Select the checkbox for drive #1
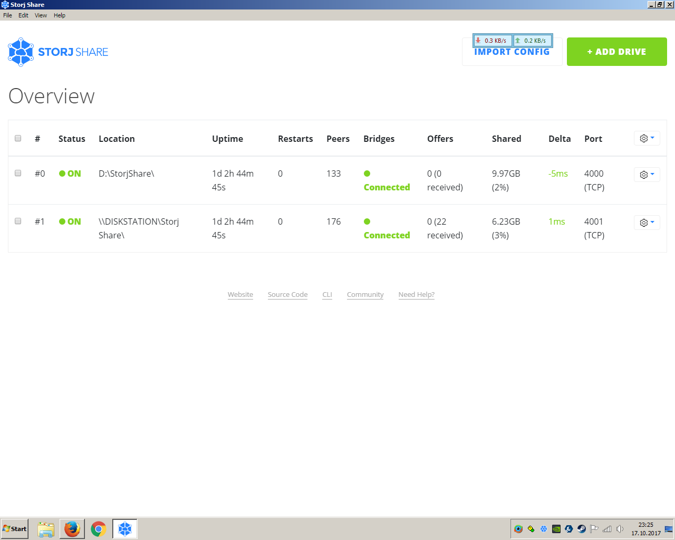The width and height of the screenshot is (675, 540). [x=18, y=221]
